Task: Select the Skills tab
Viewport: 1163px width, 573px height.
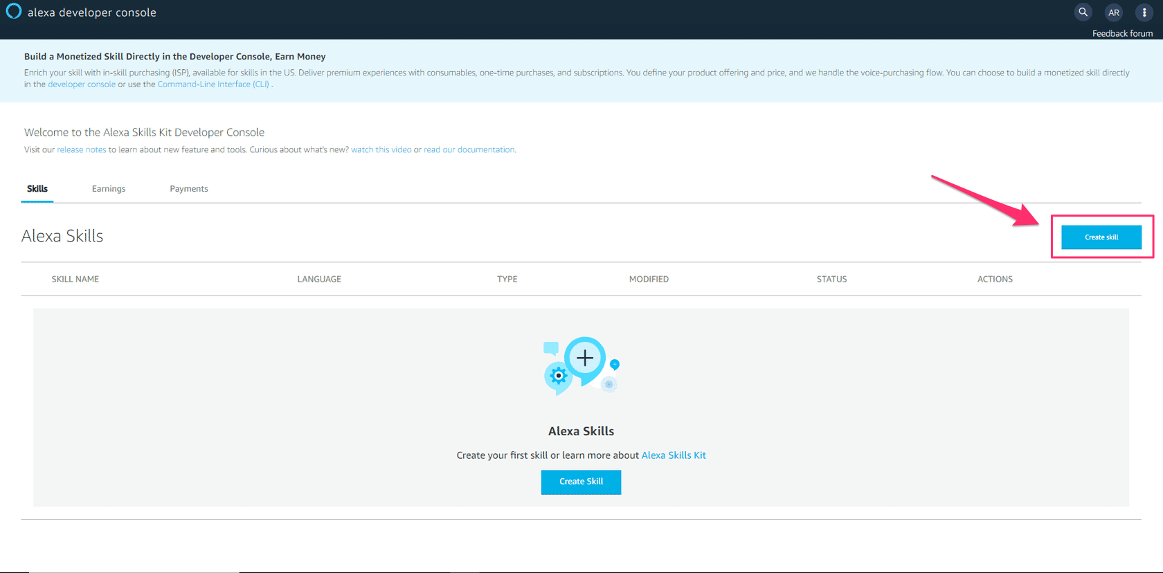Action: [x=37, y=189]
